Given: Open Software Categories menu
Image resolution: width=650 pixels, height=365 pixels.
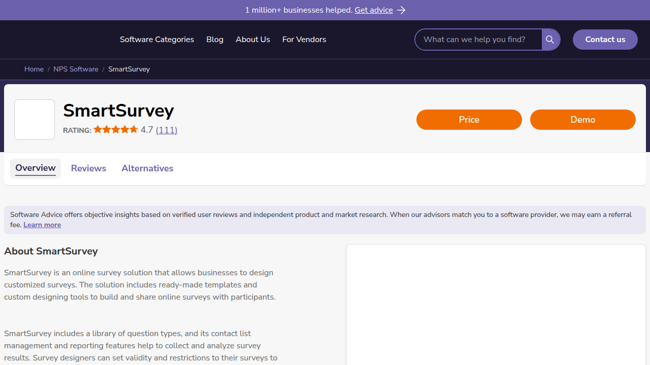Looking at the screenshot, I should (x=157, y=40).
